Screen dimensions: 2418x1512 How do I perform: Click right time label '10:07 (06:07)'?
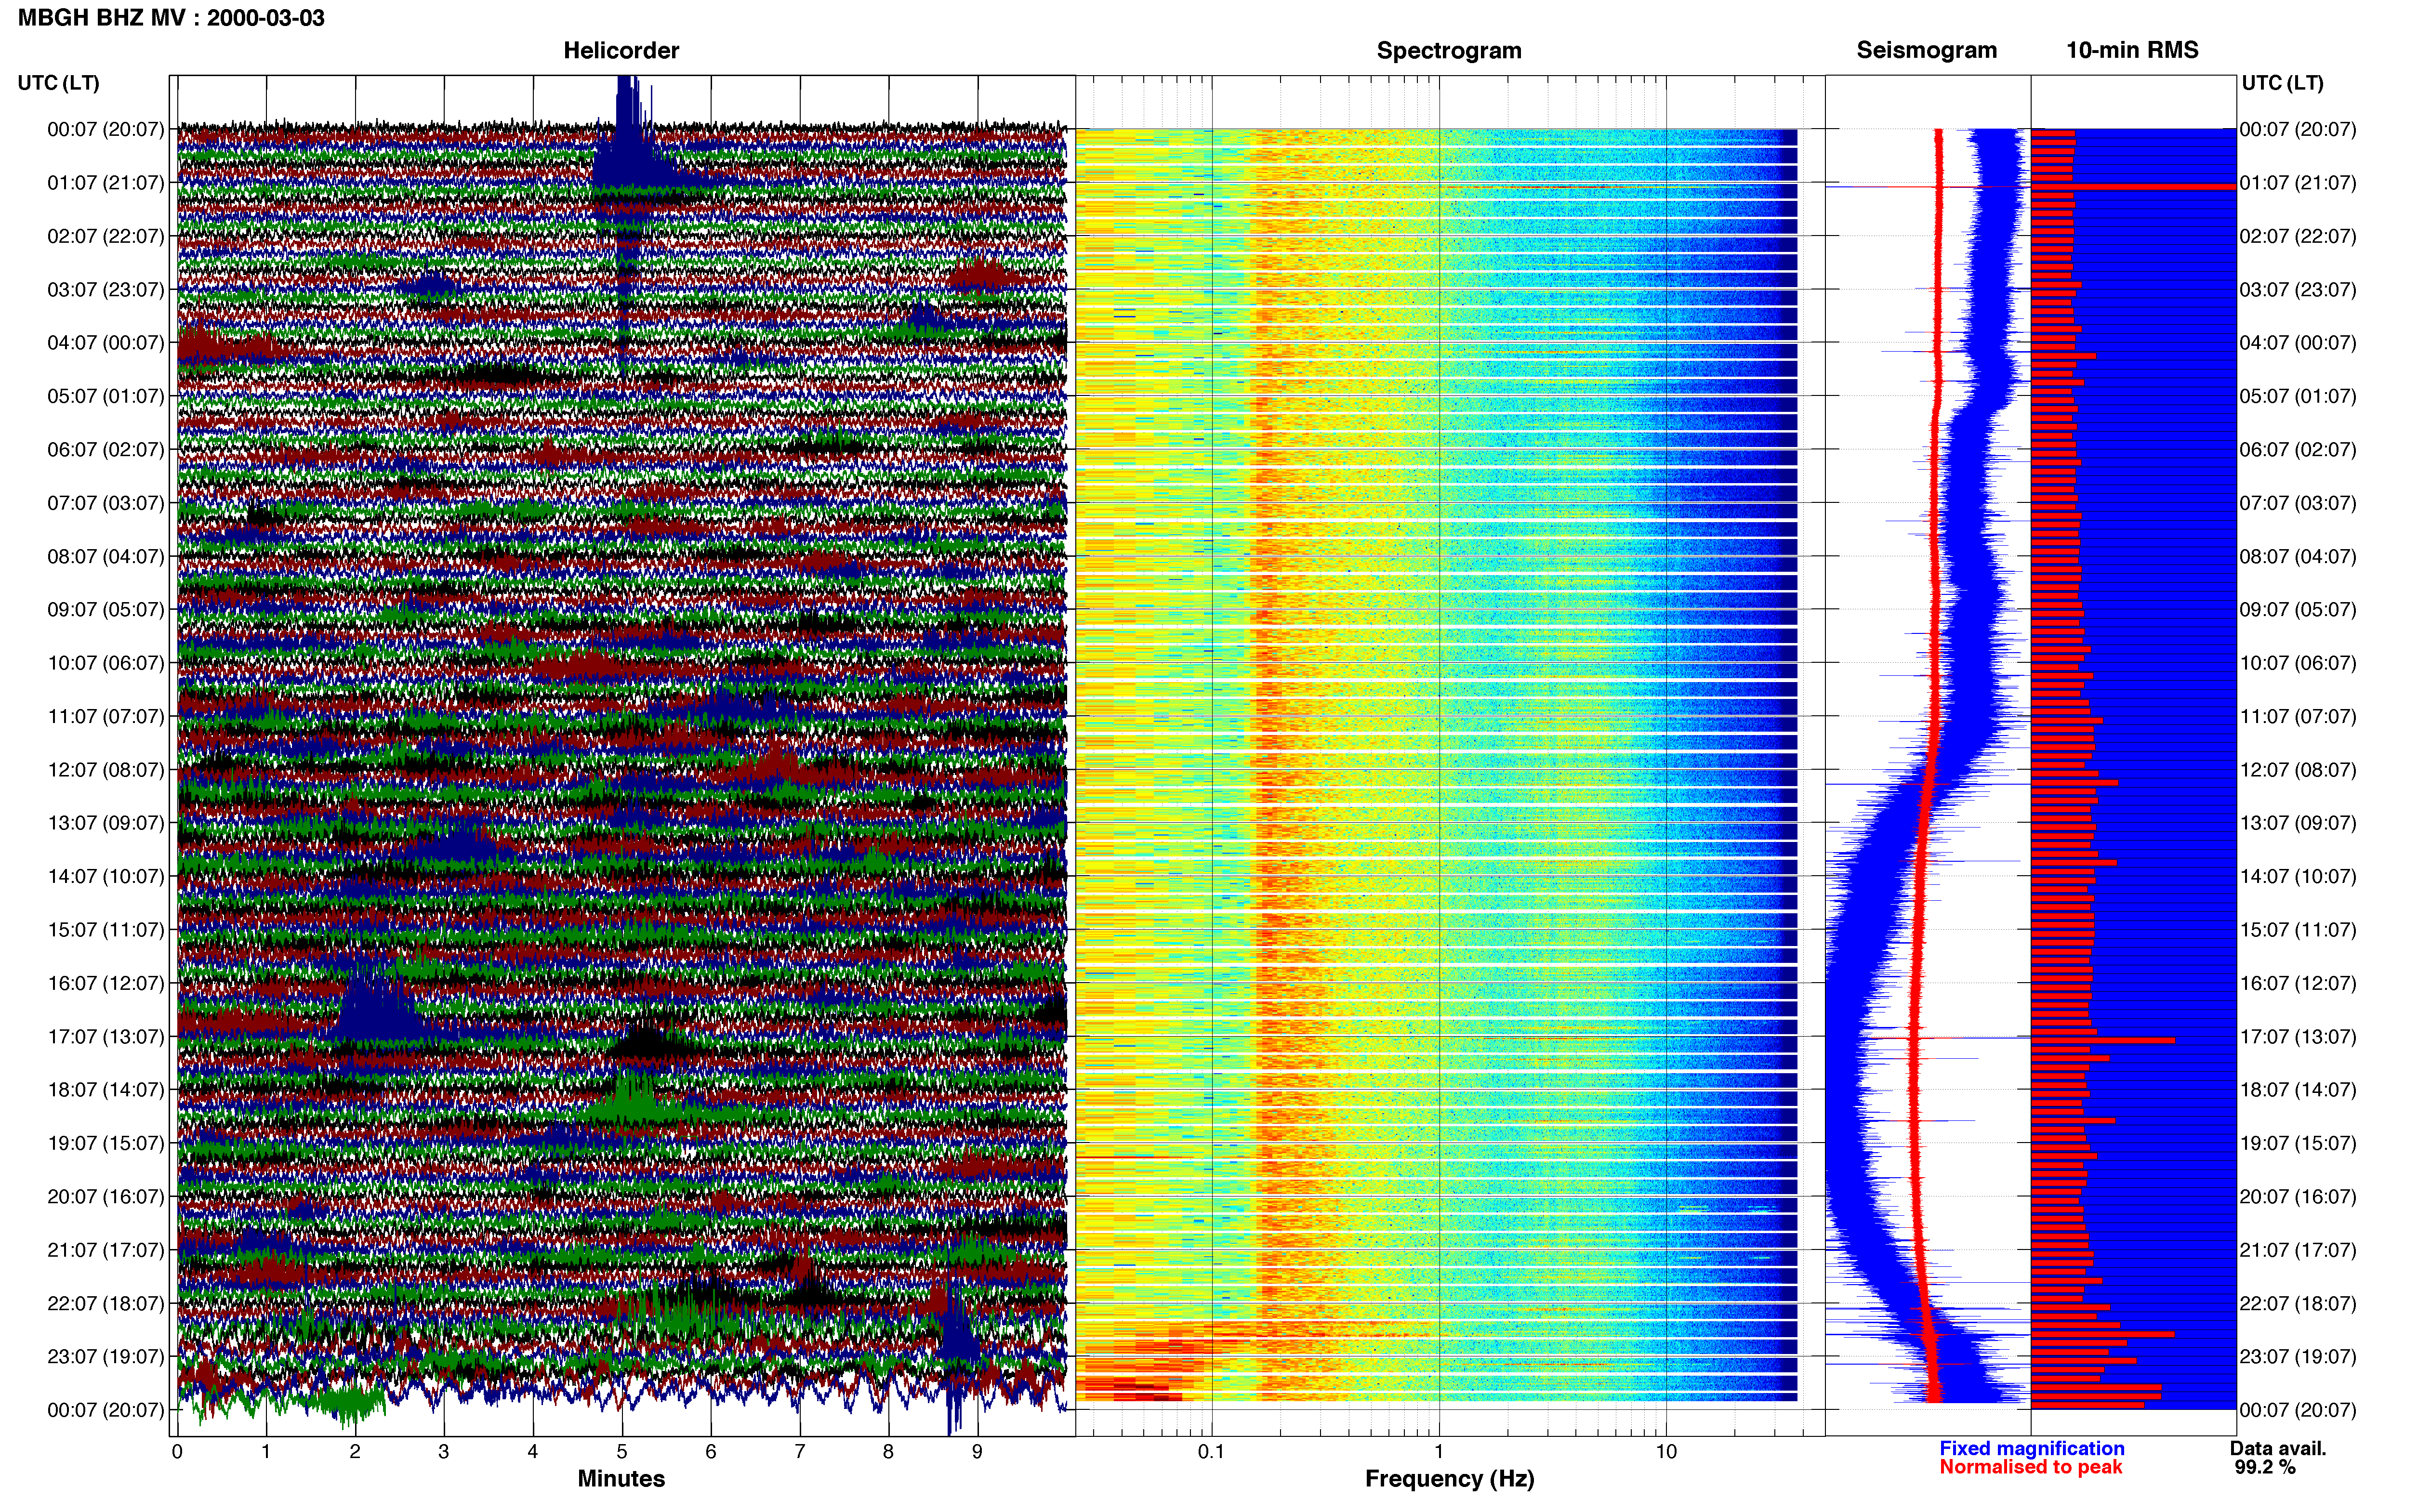pos(2298,663)
